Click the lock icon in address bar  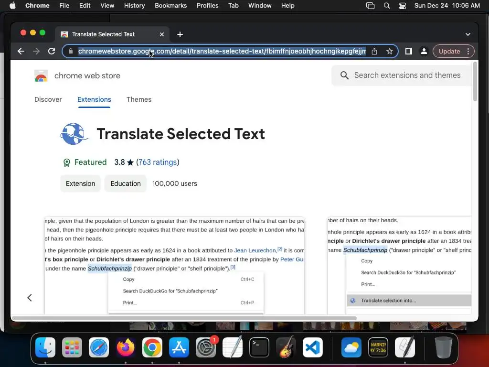[x=71, y=51]
